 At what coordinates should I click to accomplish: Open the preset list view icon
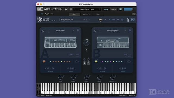point(71,9)
